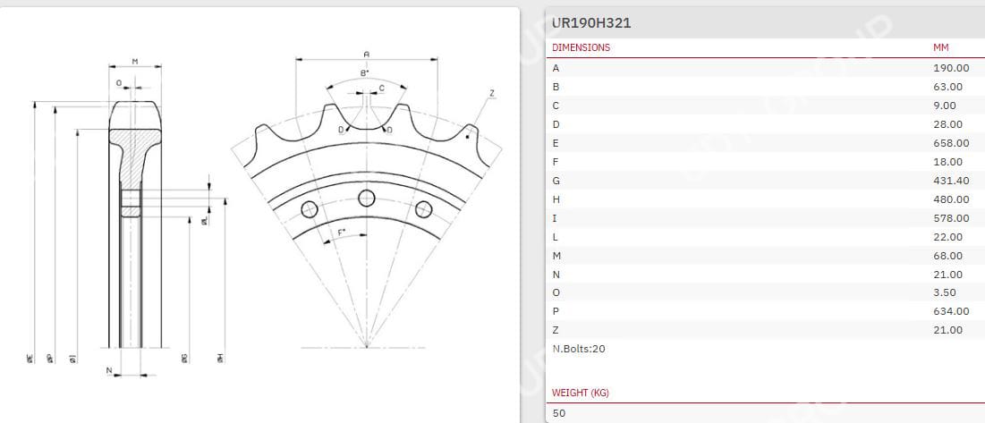
Task: Click the Z label on sprocket drawing
Action: point(491,93)
